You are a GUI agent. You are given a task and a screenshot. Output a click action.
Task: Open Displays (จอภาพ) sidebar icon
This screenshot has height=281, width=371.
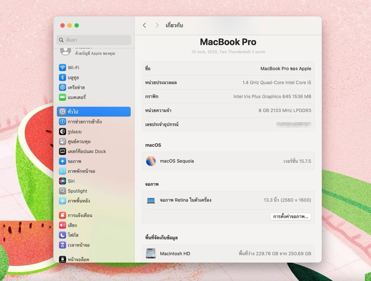pyautogui.click(x=62, y=161)
